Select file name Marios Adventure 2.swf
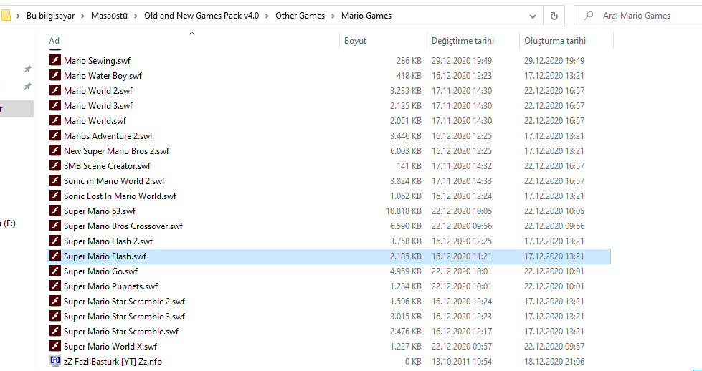This screenshot has height=371, width=702. click(x=108, y=136)
